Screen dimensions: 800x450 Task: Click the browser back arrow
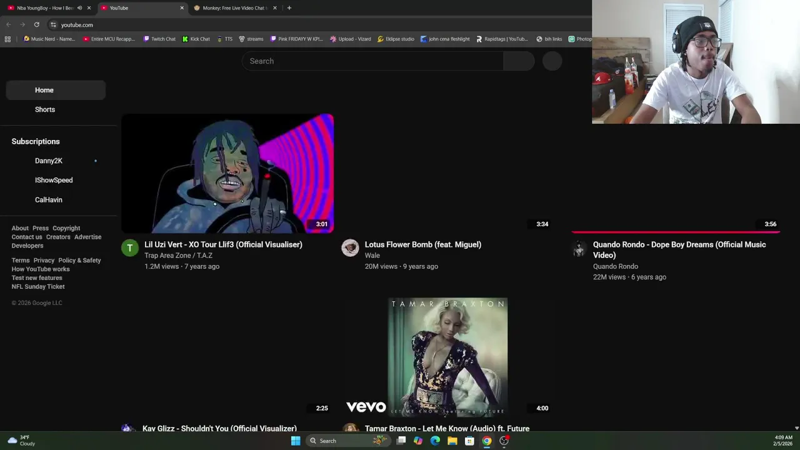point(9,24)
